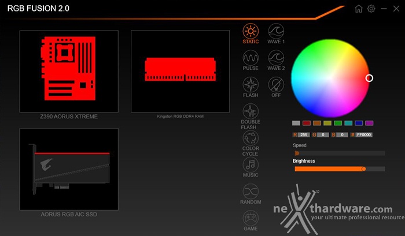Click the center of the color wheel
405x236 pixels.
pos(330,78)
